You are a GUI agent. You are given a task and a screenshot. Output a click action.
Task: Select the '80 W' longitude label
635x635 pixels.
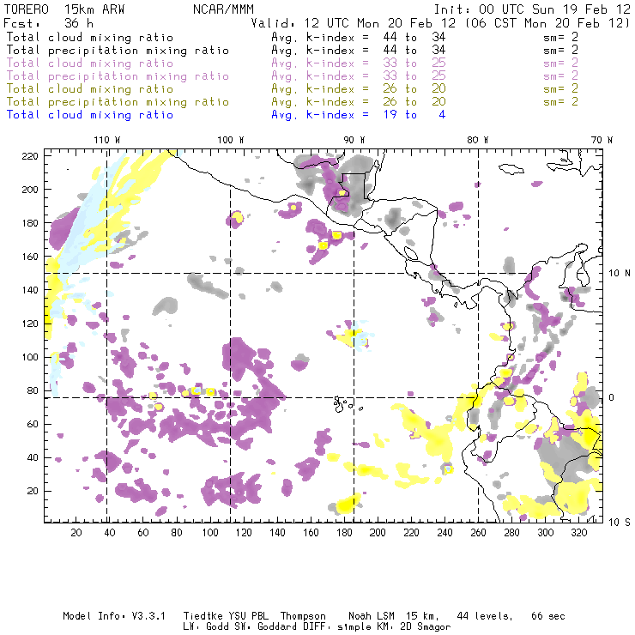pos(477,140)
